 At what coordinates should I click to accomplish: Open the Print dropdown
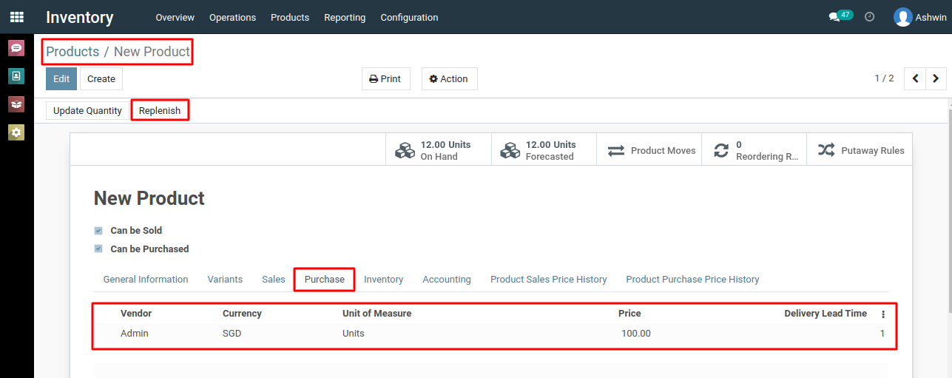(x=385, y=79)
